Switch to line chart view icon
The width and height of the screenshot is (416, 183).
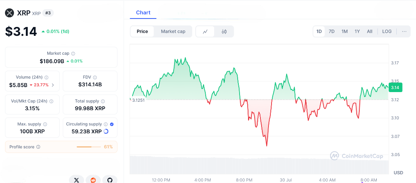click(x=205, y=32)
